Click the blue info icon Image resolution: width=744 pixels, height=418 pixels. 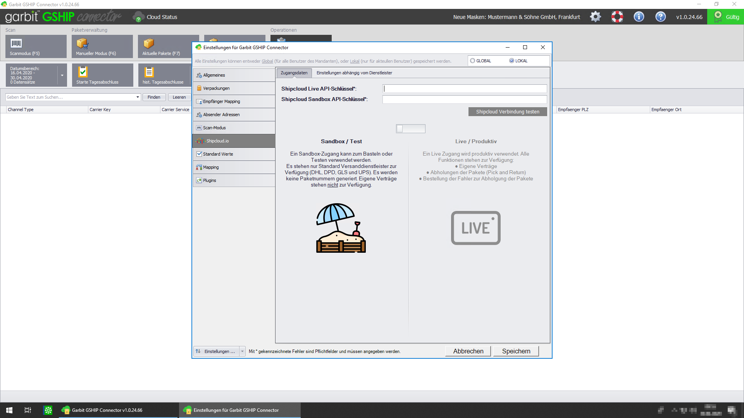click(639, 17)
